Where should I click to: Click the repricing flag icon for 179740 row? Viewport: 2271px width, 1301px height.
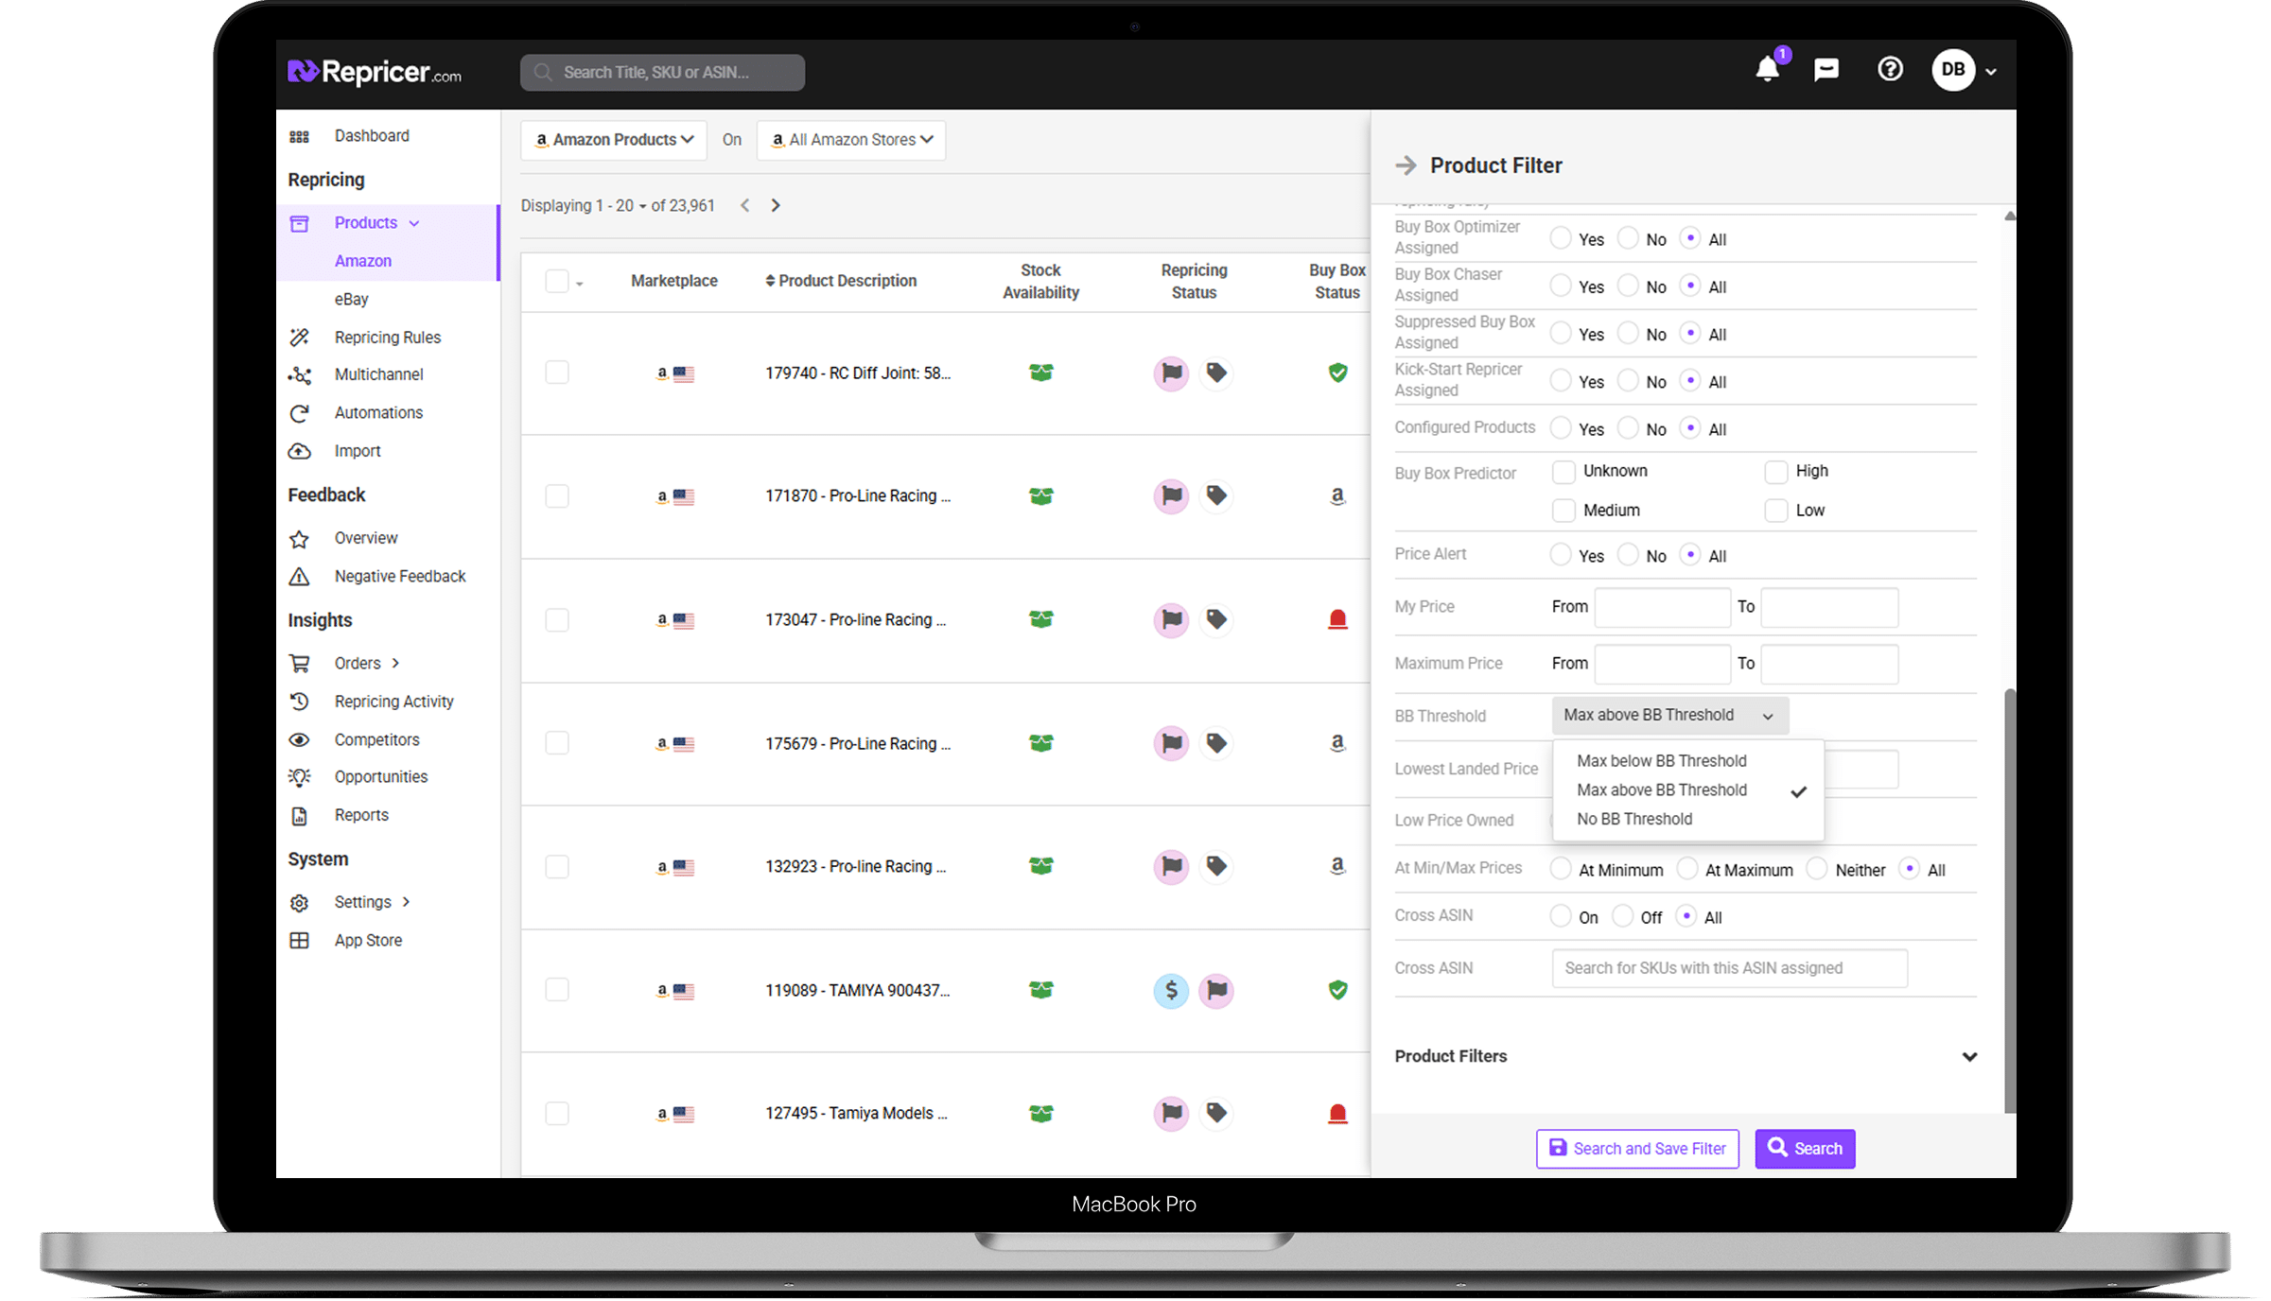[1171, 373]
